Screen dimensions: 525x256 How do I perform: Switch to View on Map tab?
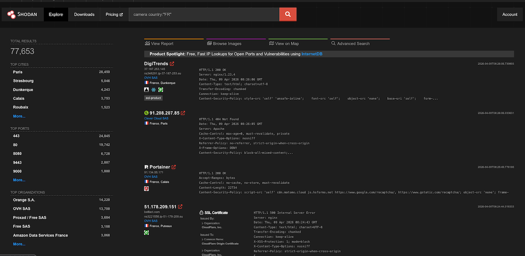click(299, 43)
